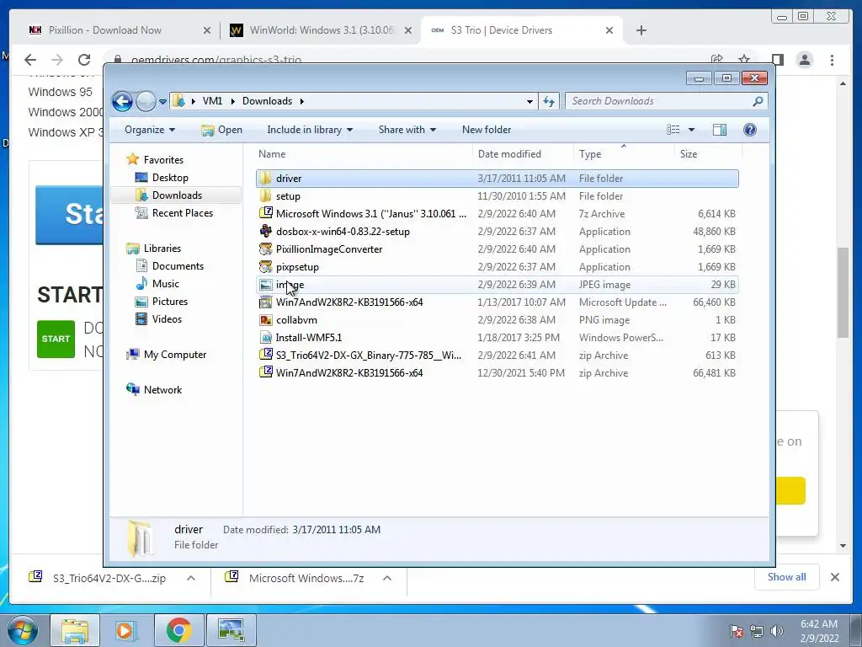Select the driver folder icon
The height and width of the screenshot is (647, 862).
265,179
